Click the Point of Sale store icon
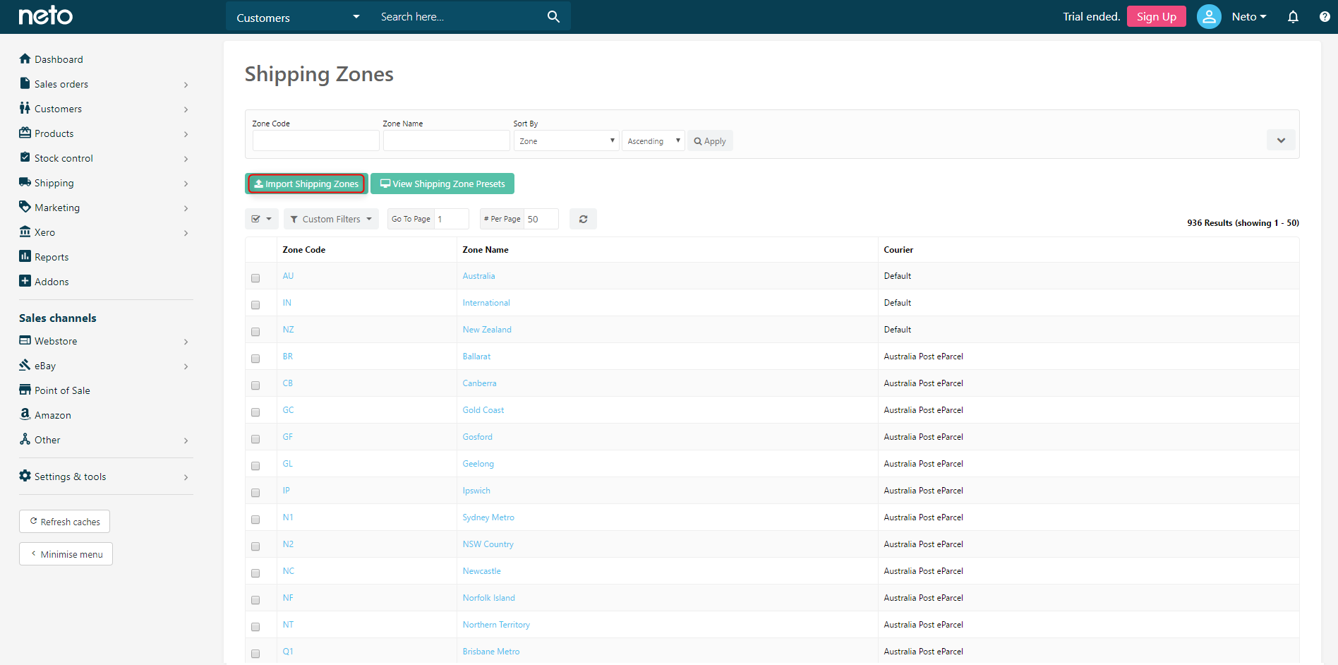This screenshot has height=665, width=1338. 25,390
